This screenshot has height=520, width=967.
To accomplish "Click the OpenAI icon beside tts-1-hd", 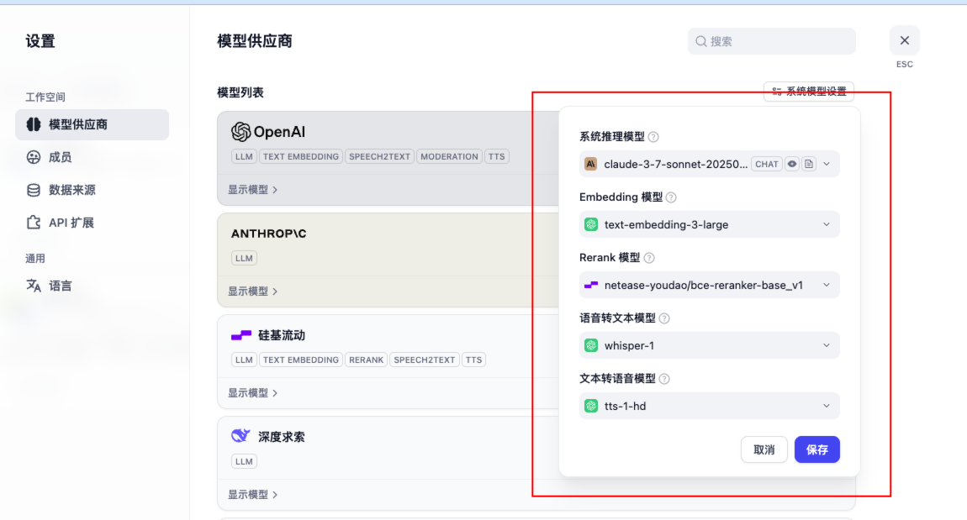I will click(x=591, y=406).
